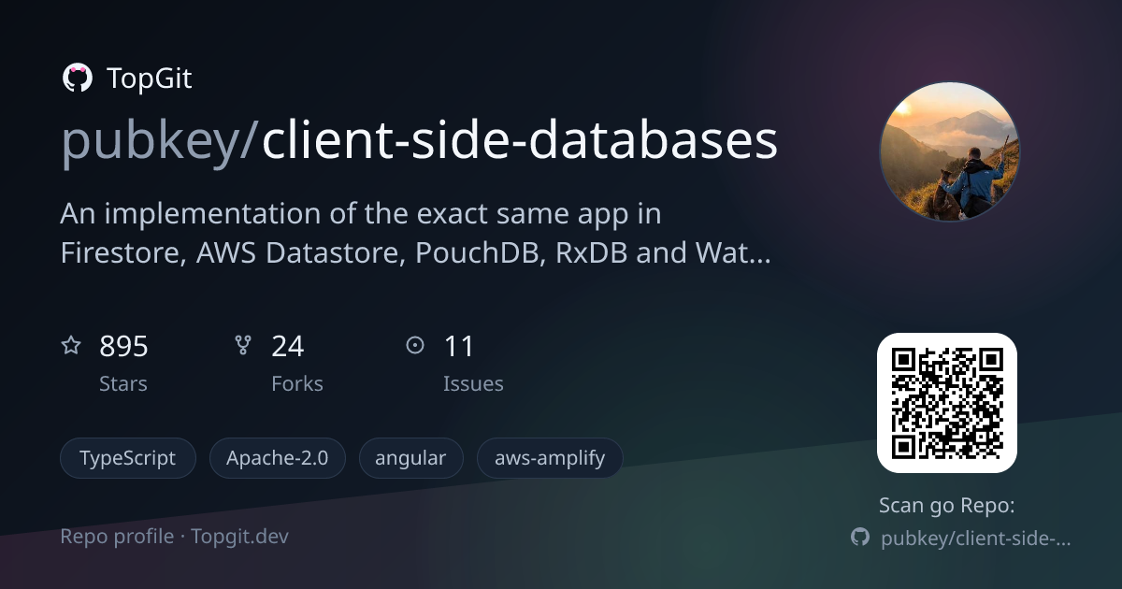Select the TypeScript tag
1122x589 pixels.
(x=128, y=459)
